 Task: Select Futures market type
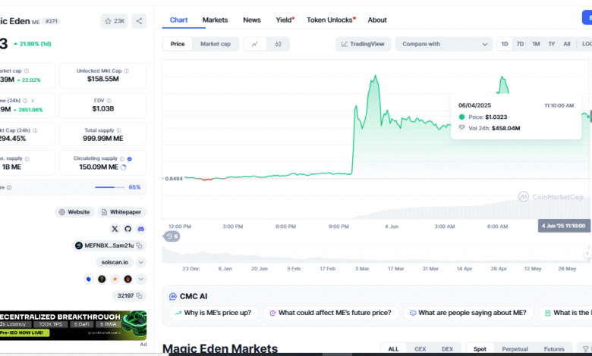[x=554, y=349]
